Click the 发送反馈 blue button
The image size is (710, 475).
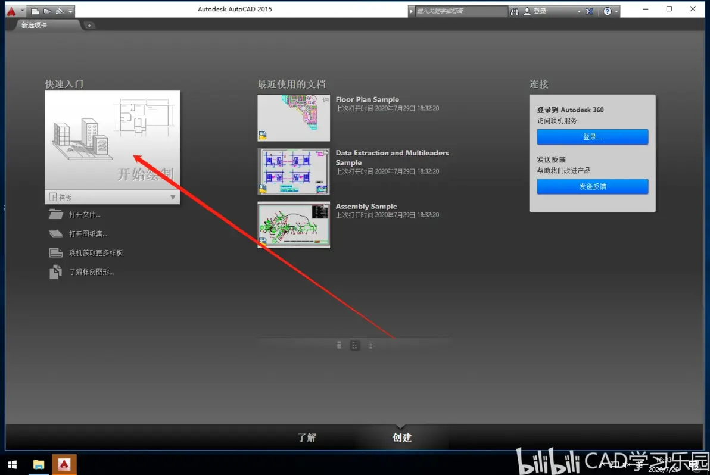(592, 186)
